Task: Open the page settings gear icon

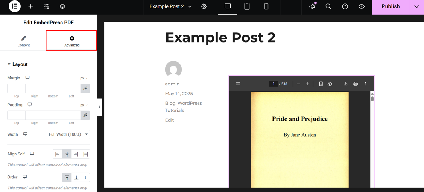Action: point(204,6)
